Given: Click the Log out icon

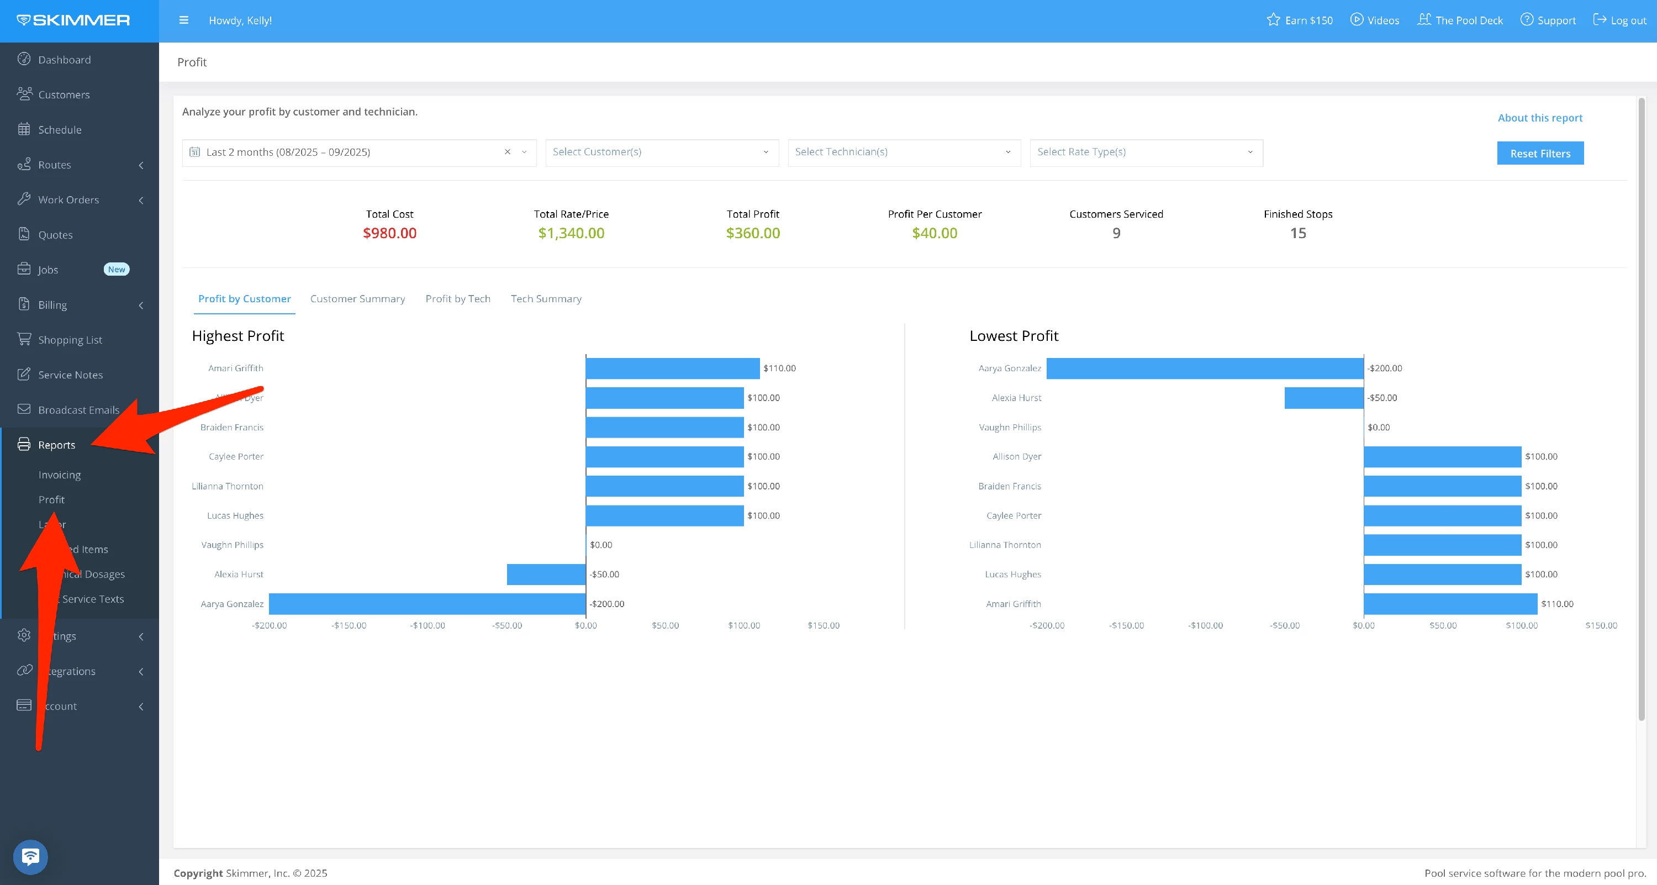Looking at the screenshot, I should 1600,20.
